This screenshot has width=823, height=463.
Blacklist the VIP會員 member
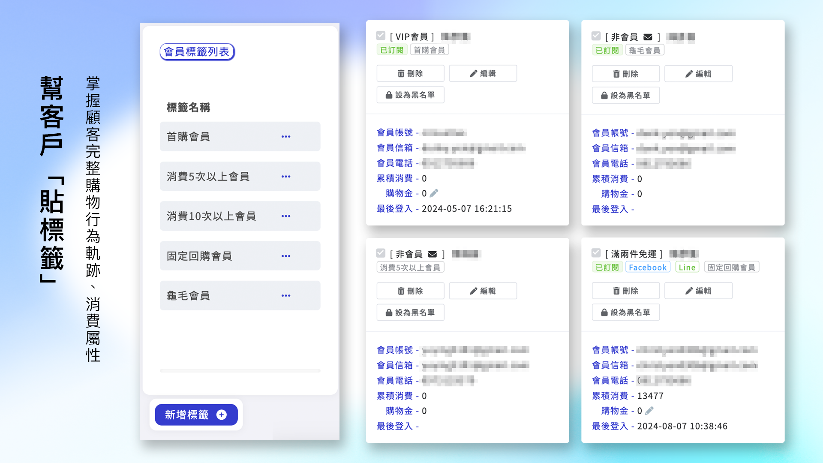pos(410,95)
